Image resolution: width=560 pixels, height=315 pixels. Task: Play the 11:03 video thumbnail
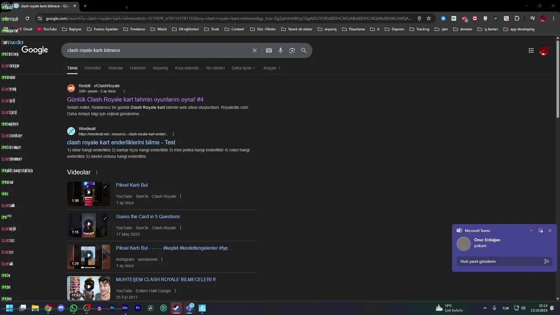[89, 288]
